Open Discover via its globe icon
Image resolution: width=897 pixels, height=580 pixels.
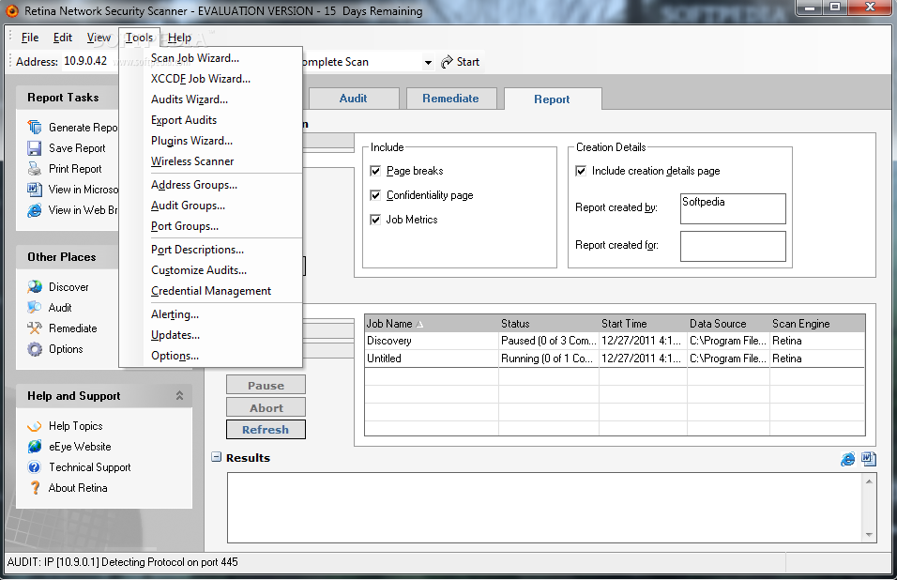click(x=35, y=286)
